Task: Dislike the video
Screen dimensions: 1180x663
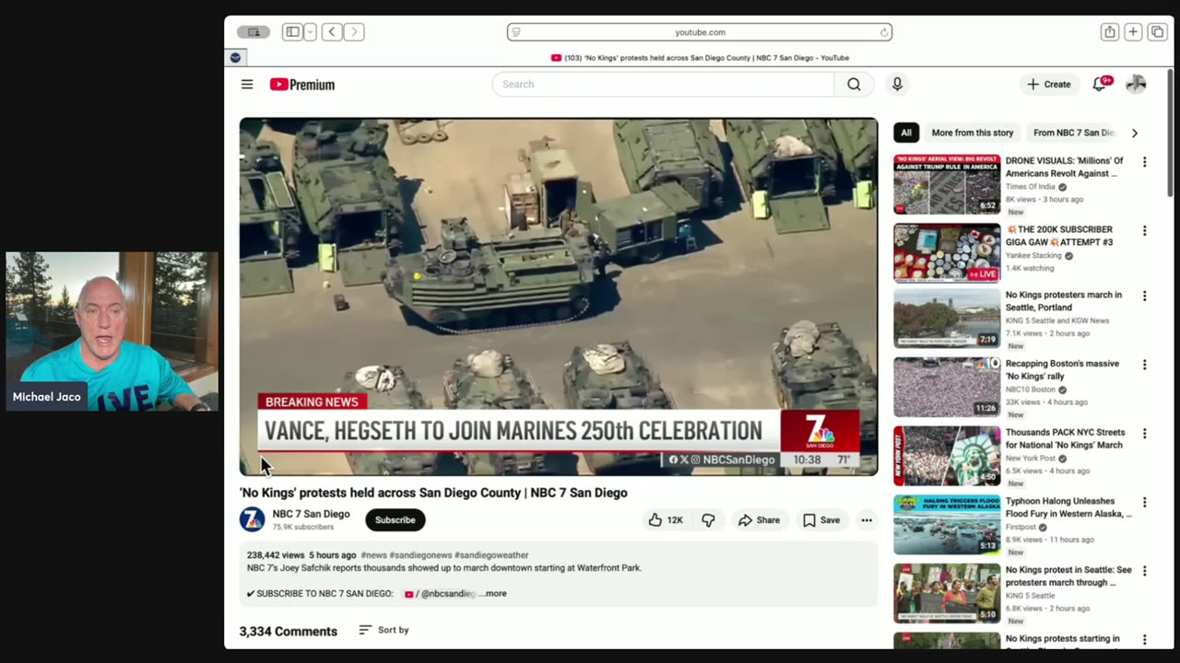Action: 708,520
